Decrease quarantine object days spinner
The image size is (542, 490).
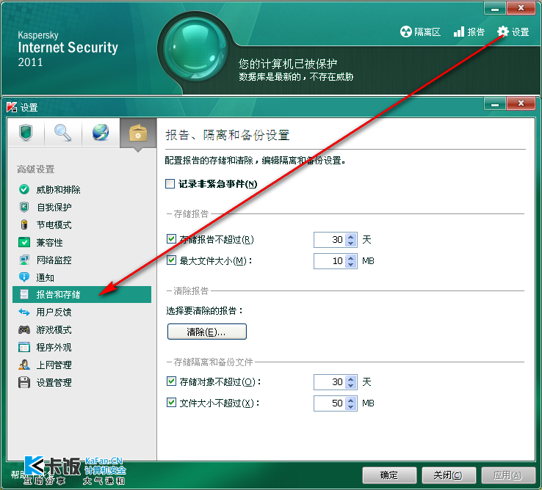(x=351, y=385)
